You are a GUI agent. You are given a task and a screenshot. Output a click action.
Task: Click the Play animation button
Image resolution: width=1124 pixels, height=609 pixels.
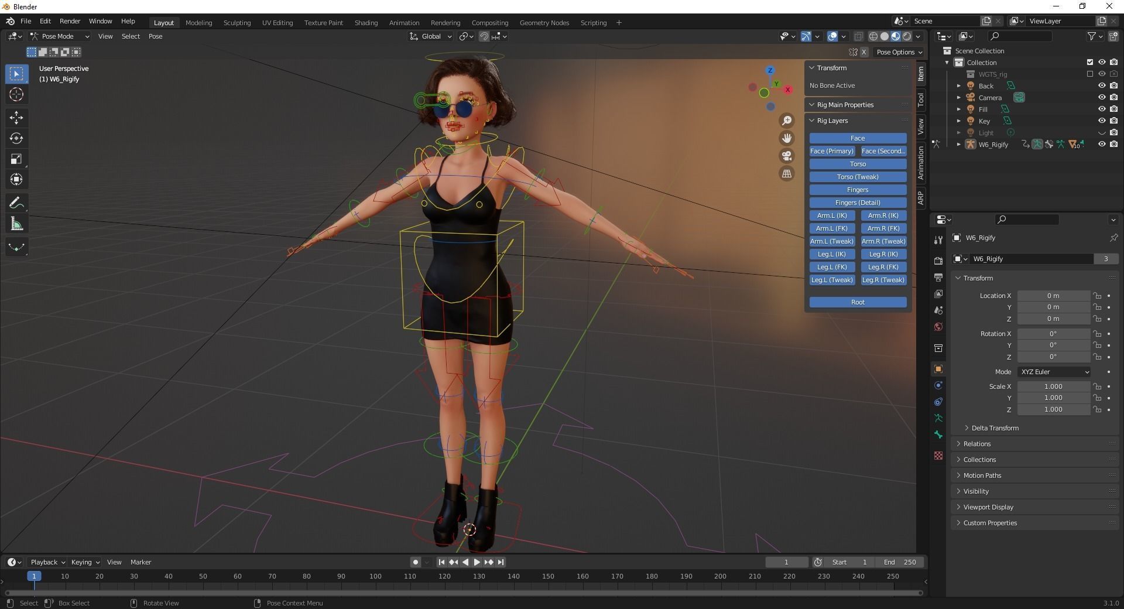pyautogui.click(x=477, y=562)
